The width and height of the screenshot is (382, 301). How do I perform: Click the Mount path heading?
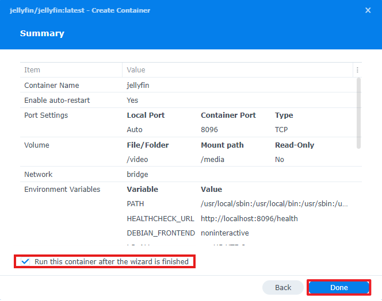click(x=222, y=145)
